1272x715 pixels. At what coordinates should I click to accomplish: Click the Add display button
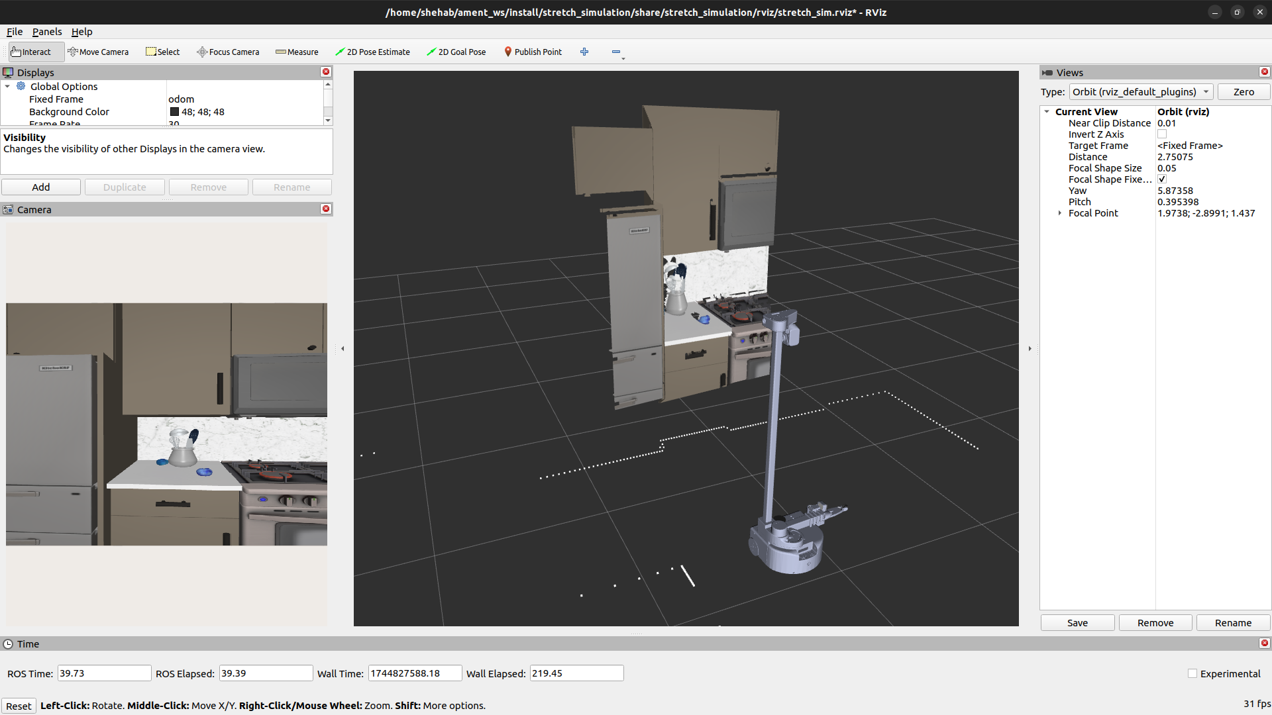[41, 187]
